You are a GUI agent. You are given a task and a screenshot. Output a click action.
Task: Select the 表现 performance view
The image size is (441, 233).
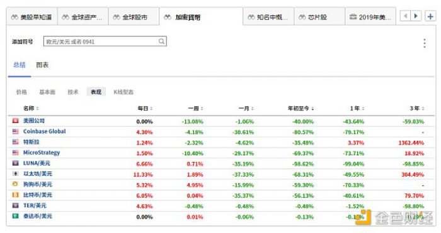(96, 92)
